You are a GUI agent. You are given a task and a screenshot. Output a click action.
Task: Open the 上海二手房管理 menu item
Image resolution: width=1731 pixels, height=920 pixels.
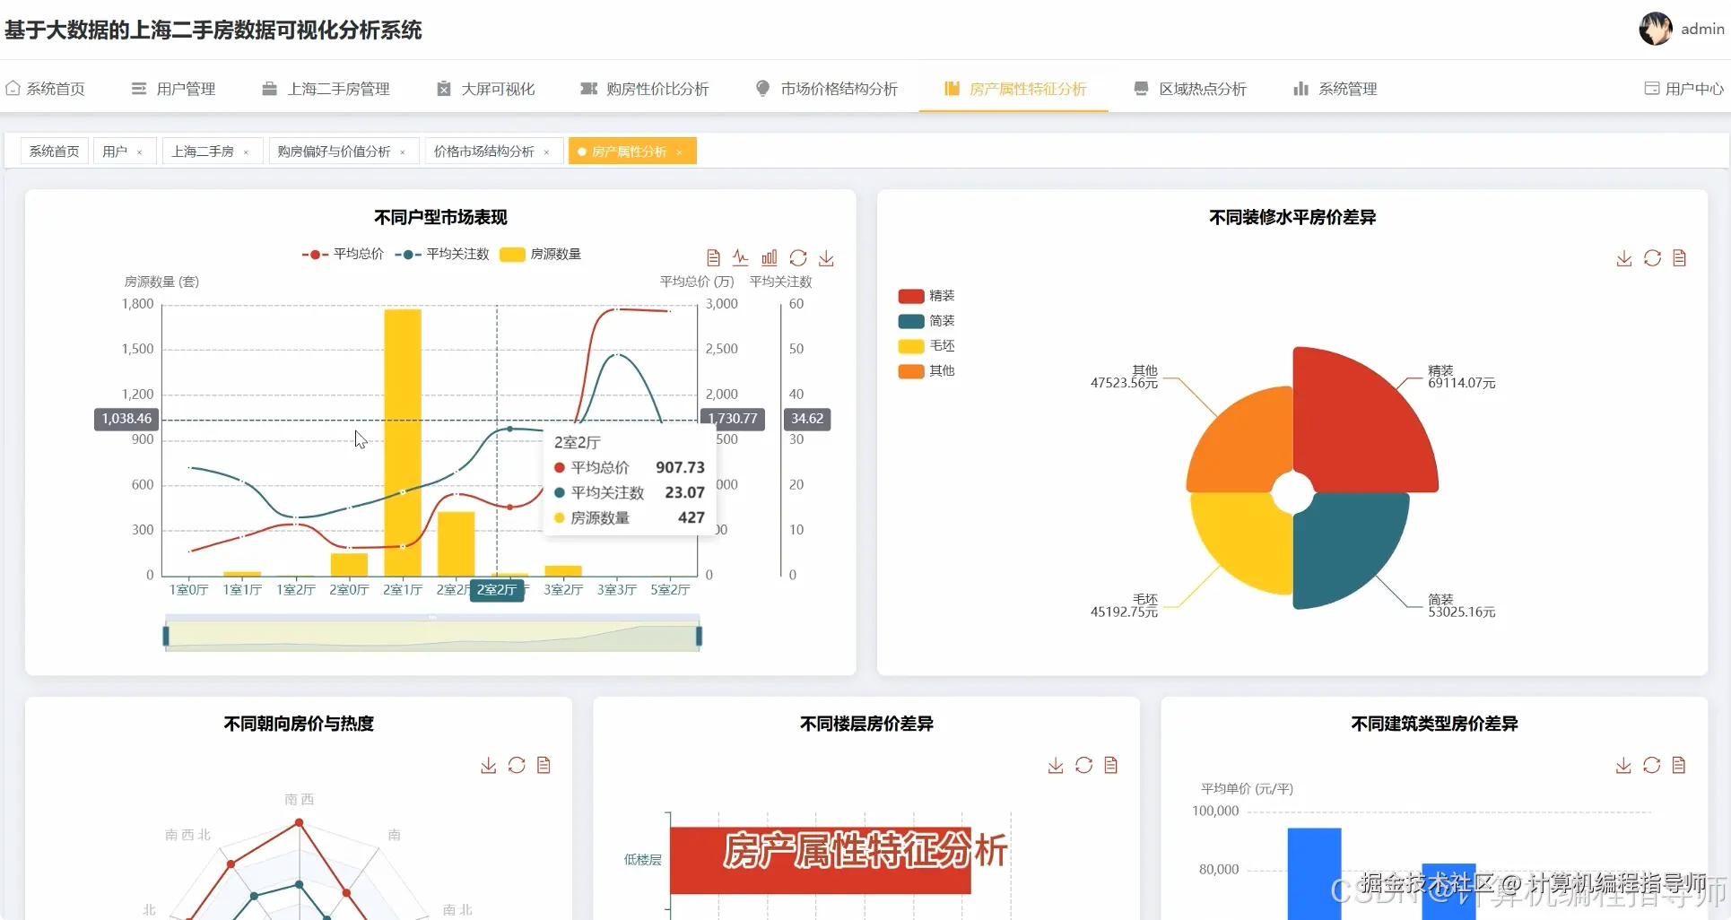click(x=326, y=89)
